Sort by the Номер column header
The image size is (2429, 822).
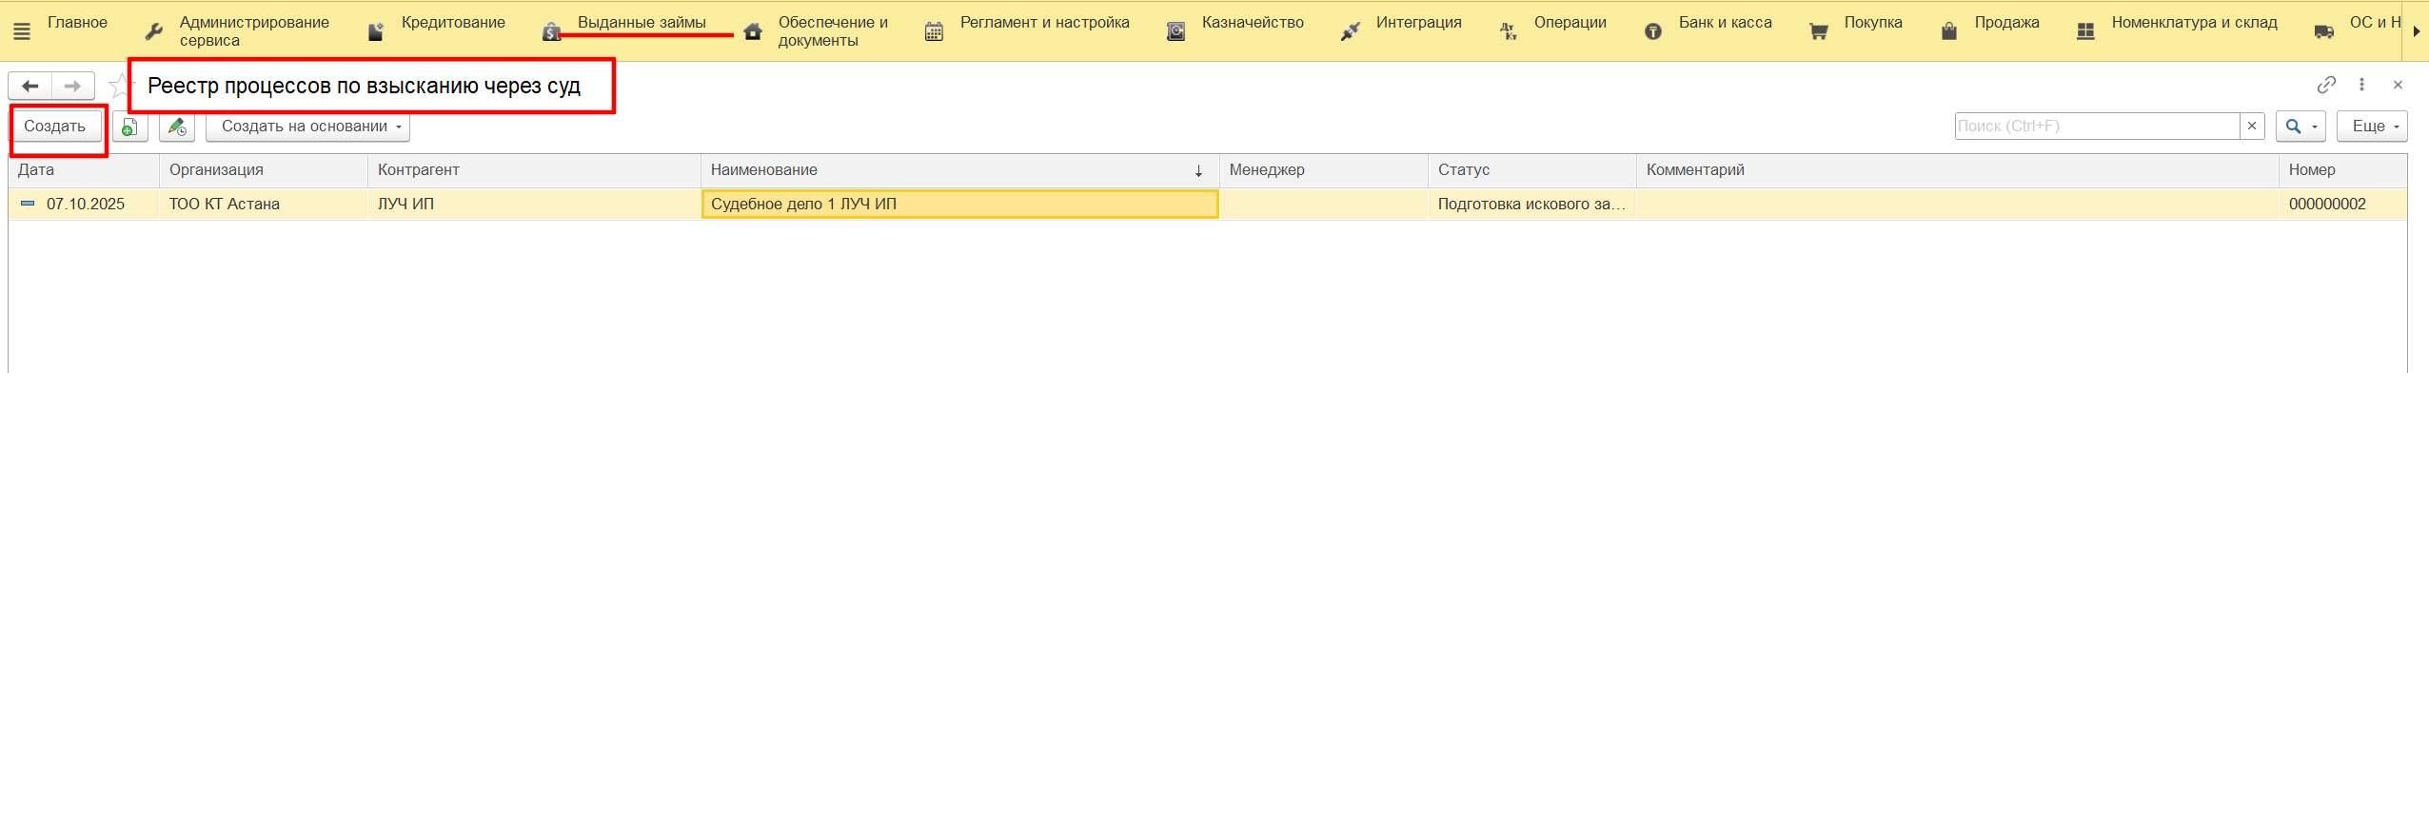pyautogui.click(x=2343, y=170)
